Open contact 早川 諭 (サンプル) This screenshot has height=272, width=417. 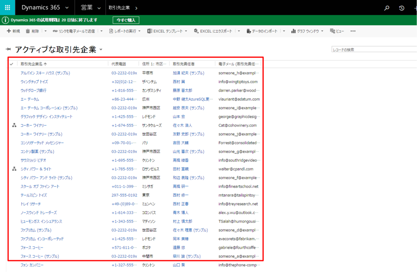187,256
